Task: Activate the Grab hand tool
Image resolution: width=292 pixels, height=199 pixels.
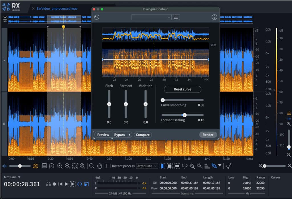Action: click(x=100, y=166)
